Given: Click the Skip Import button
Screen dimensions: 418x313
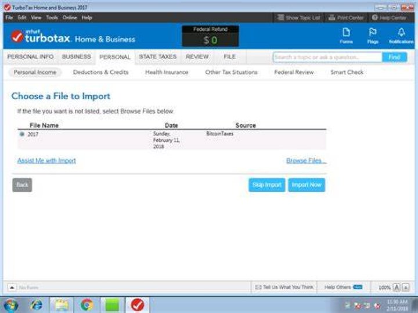Looking at the screenshot, I should tap(267, 185).
